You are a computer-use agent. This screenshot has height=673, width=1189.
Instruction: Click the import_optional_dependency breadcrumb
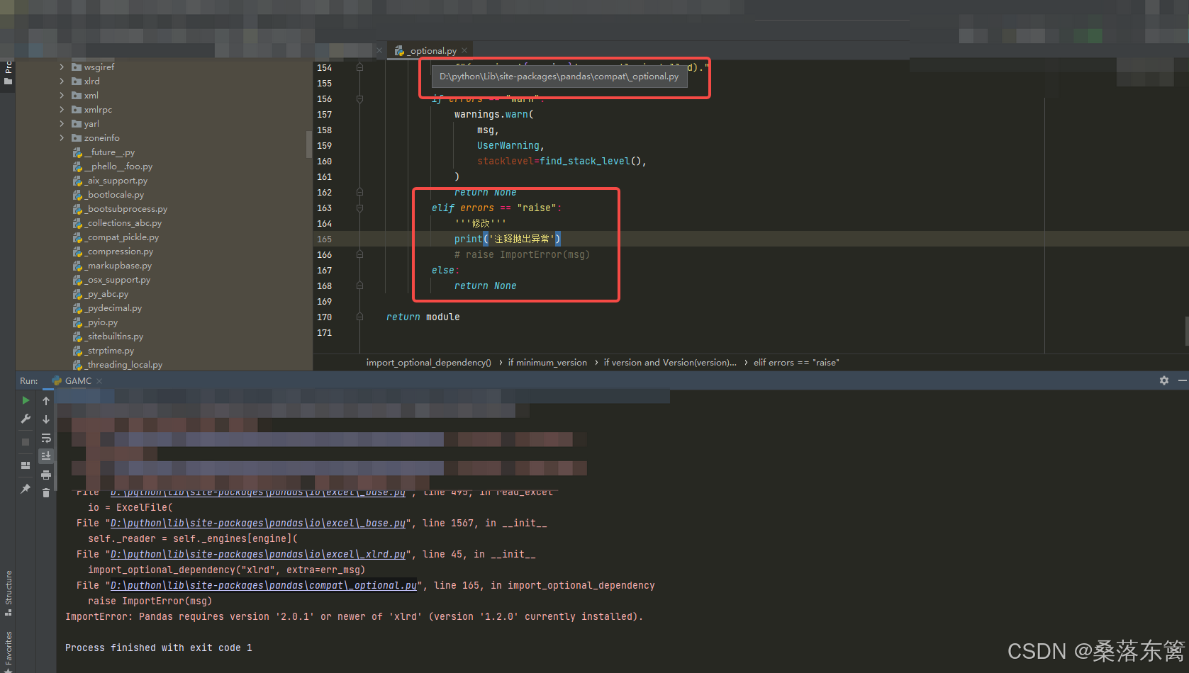point(428,362)
